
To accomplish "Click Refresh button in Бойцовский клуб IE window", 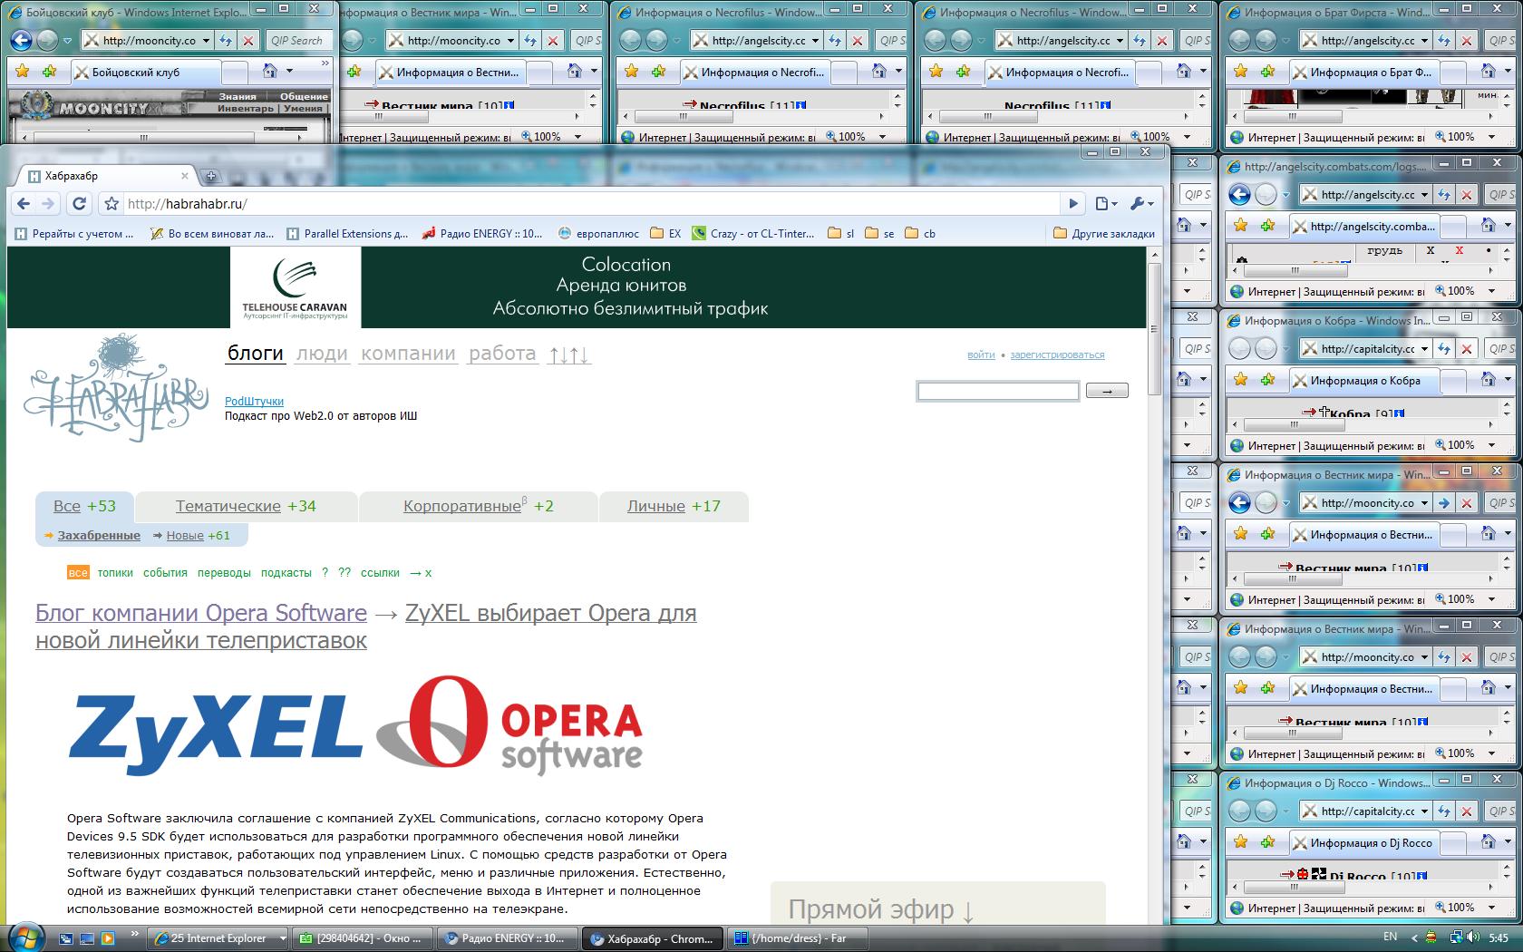I will point(226,40).
